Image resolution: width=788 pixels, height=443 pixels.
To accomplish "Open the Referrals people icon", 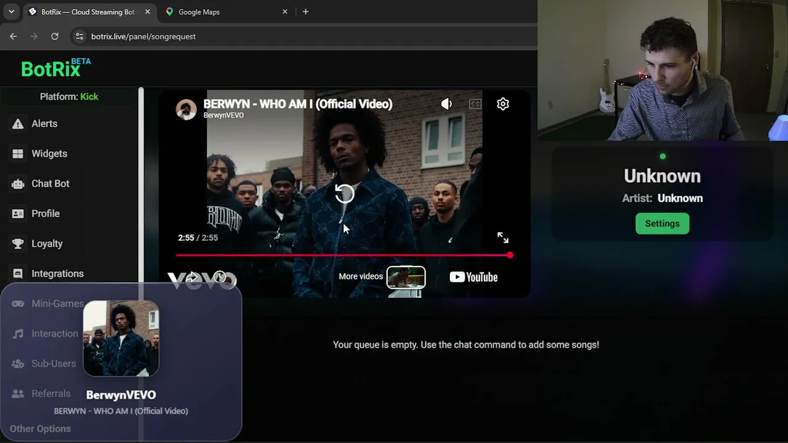I will [x=18, y=394].
